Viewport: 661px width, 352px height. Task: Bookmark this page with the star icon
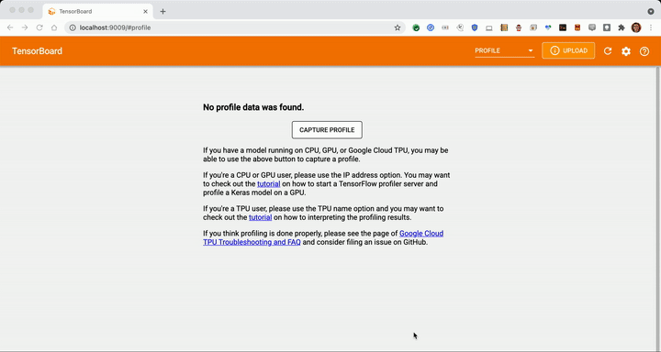tap(398, 27)
